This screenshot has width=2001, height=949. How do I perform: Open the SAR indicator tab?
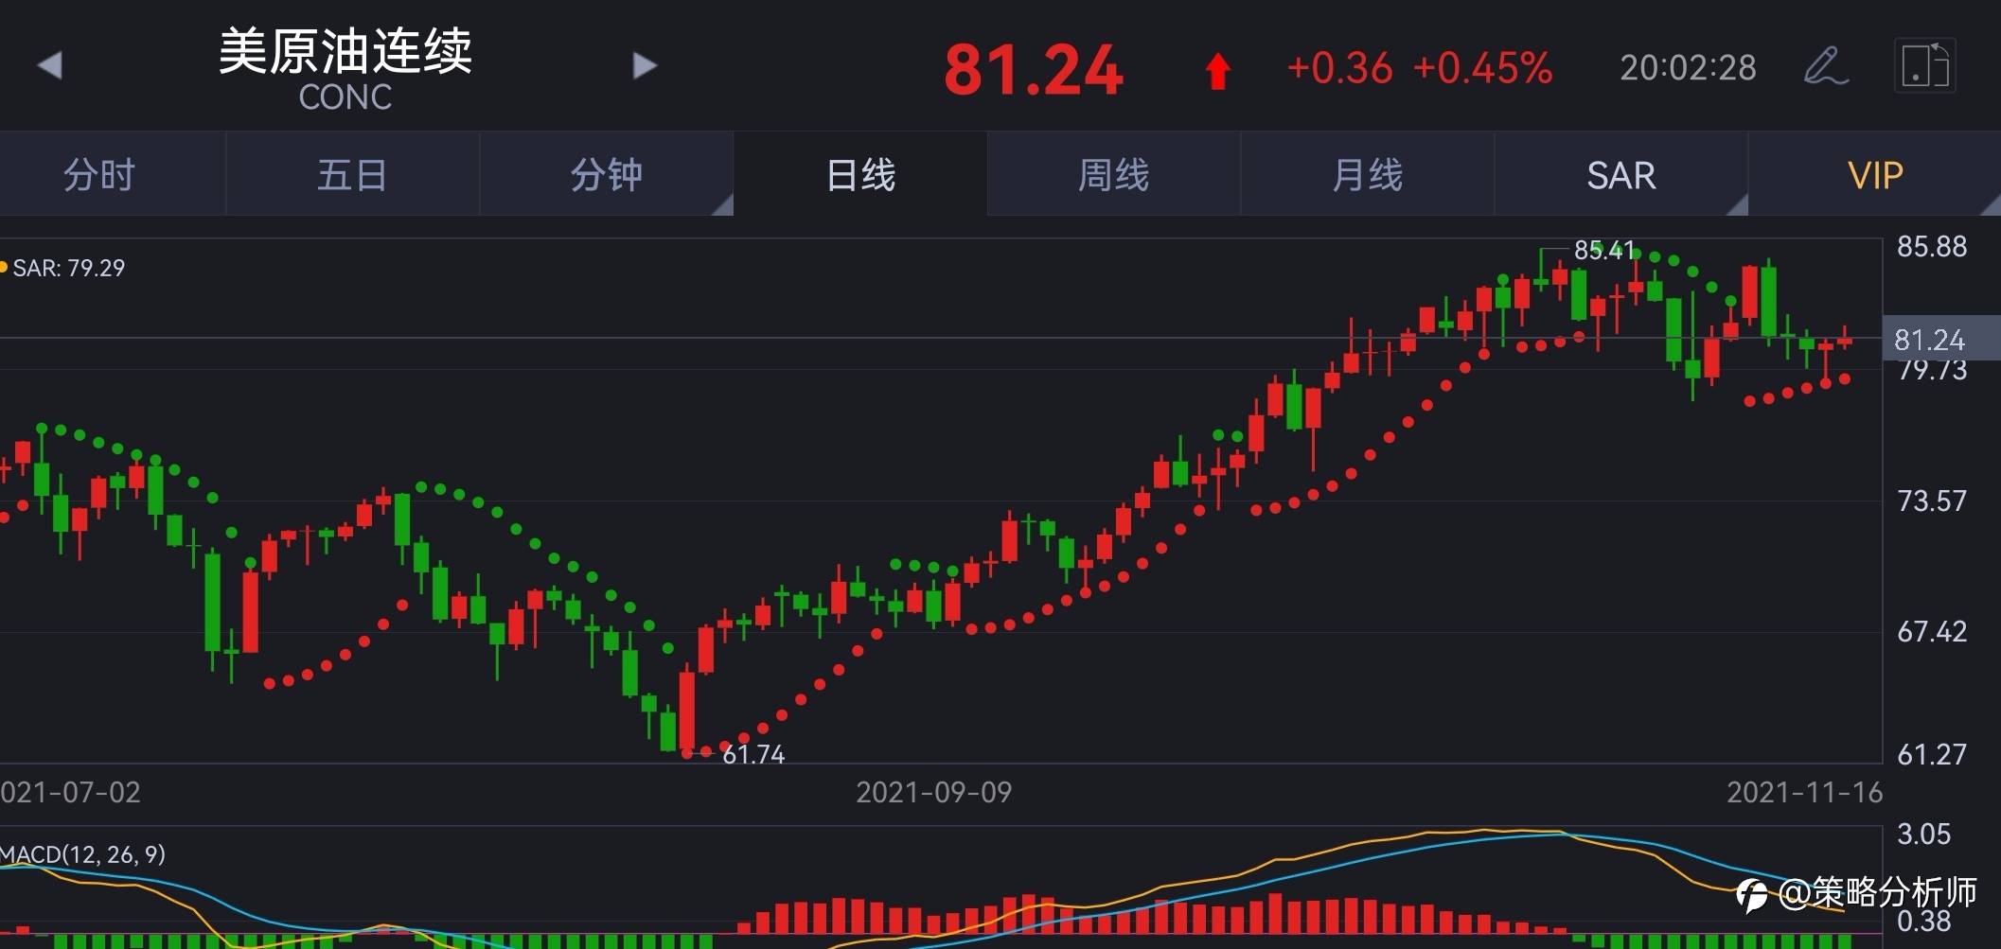(1621, 175)
